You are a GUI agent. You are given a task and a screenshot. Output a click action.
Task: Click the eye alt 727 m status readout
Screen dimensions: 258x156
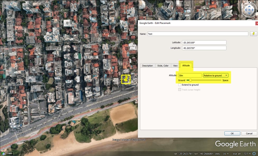(x=242, y=154)
